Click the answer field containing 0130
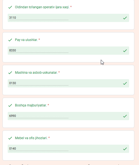 (68, 83)
